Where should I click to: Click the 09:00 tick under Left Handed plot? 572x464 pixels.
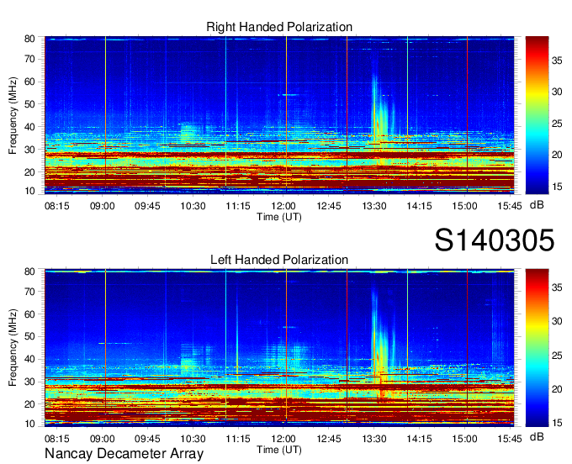coord(103,439)
